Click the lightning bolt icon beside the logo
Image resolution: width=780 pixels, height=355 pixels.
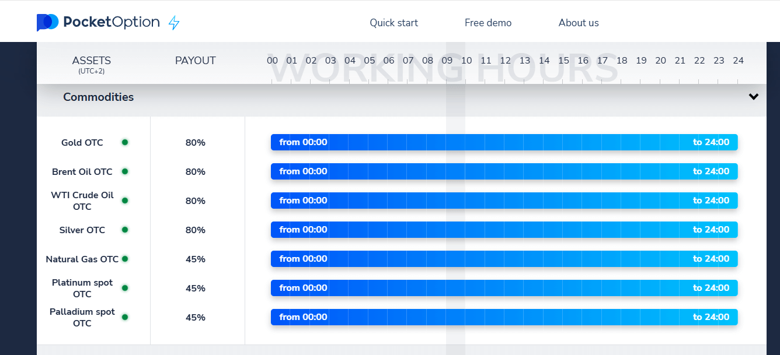click(174, 23)
